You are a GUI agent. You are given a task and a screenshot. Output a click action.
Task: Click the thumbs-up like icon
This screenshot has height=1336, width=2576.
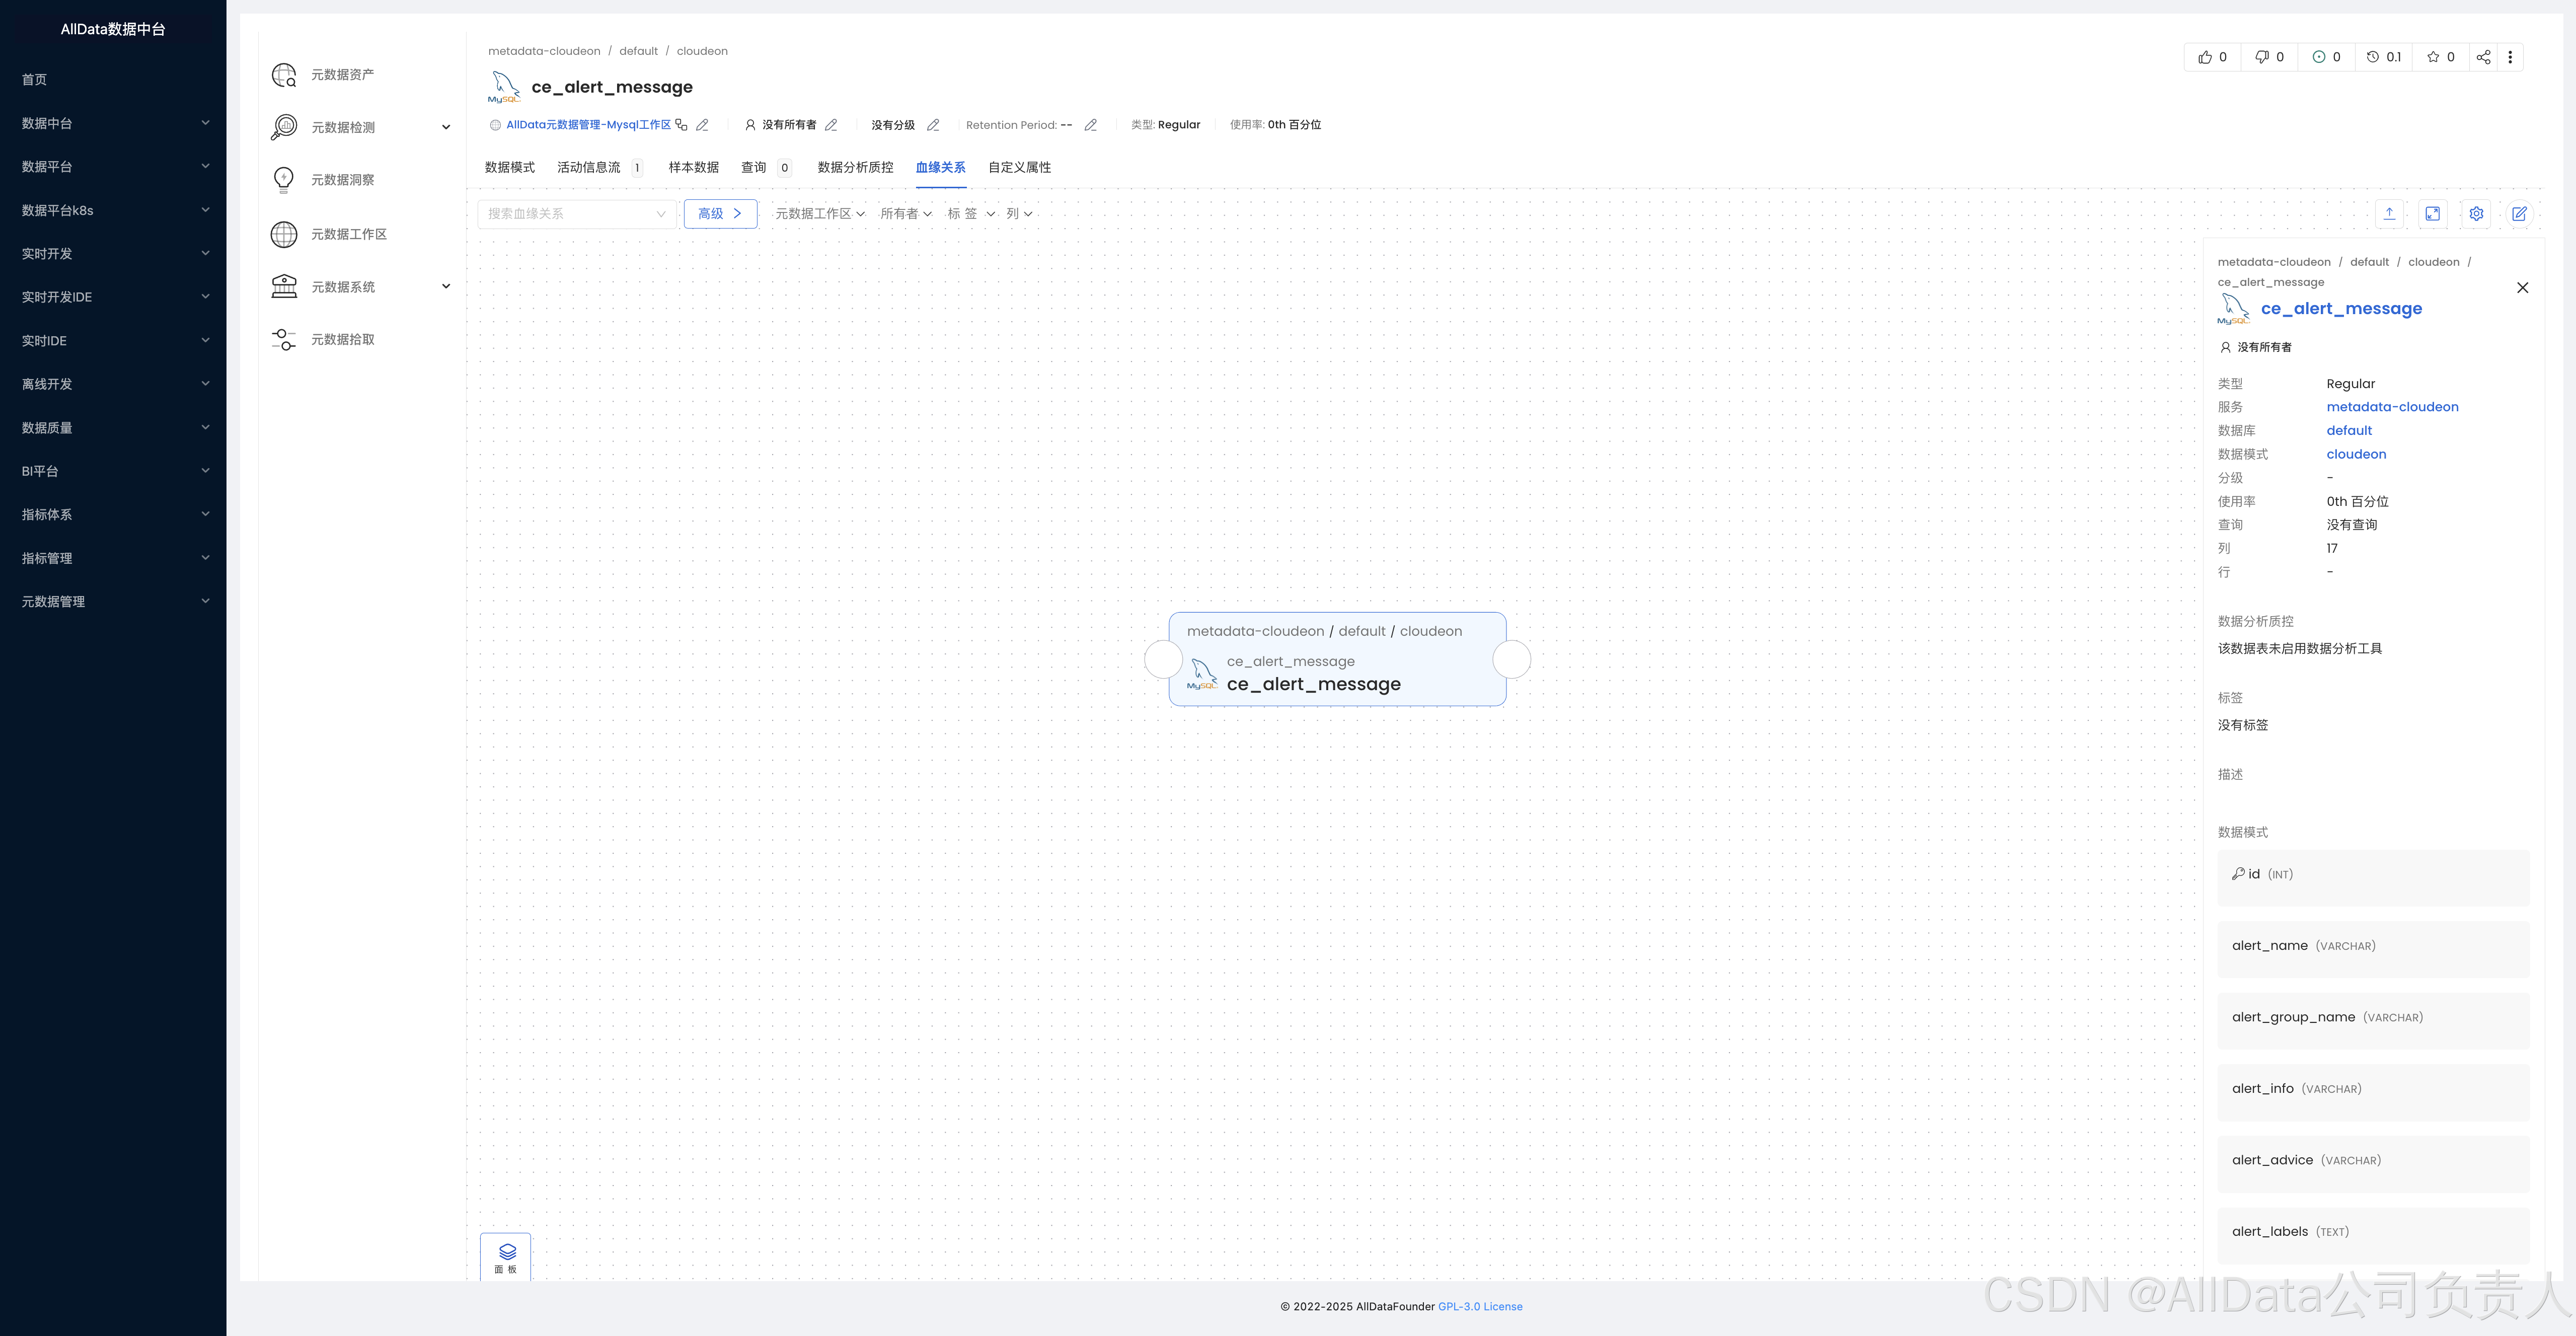[2205, 57]
